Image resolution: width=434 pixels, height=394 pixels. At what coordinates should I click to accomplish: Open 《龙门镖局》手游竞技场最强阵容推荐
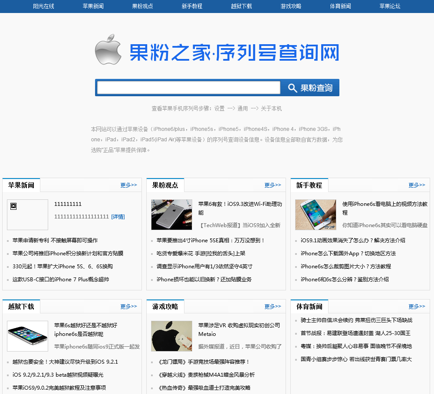tap(204, 361)
